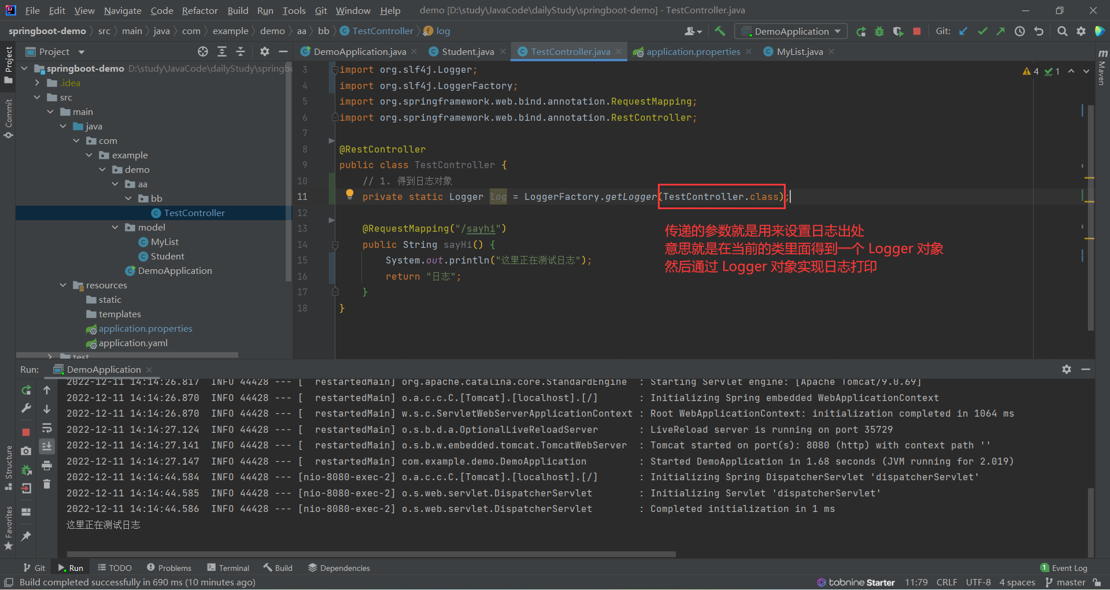Image resolution: width=1110 pixels, height=590 pixels.
Task: Click the camera dump threads icon
Action: 26,451
